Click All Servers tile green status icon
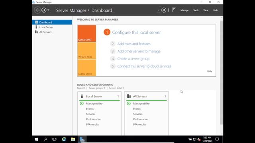This screenshot has height=143, width=255. 129,103
